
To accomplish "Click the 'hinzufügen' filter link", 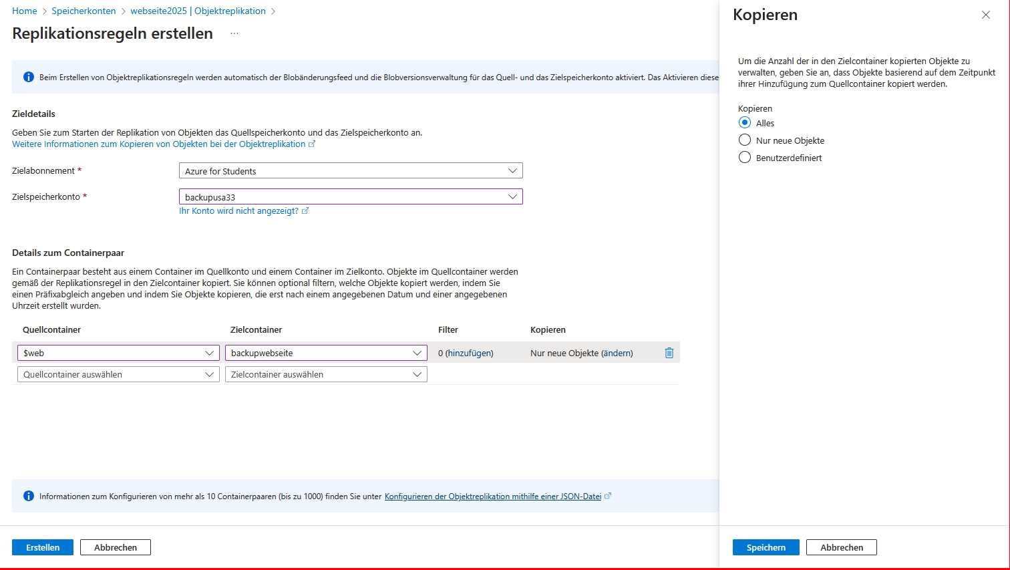I will (470, 353).
